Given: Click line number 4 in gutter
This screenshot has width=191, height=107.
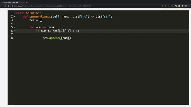Looking at the screenshot, I should [12, 24].
